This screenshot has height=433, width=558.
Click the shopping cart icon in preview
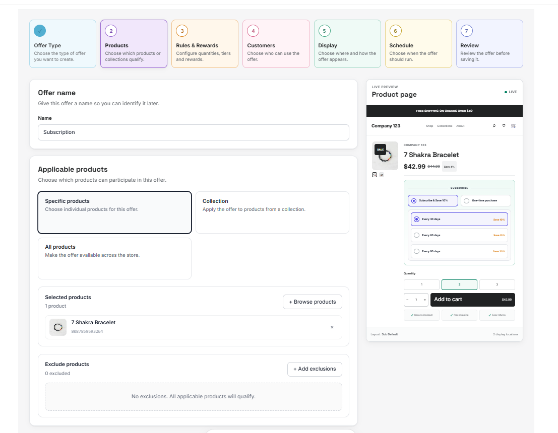513,126
